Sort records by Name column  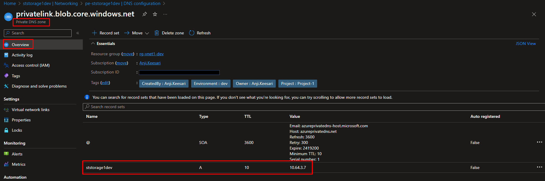tap(92, 116)
